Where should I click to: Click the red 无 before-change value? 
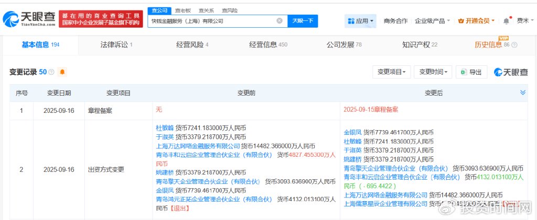pyautogui.click(x=159, y=110)
